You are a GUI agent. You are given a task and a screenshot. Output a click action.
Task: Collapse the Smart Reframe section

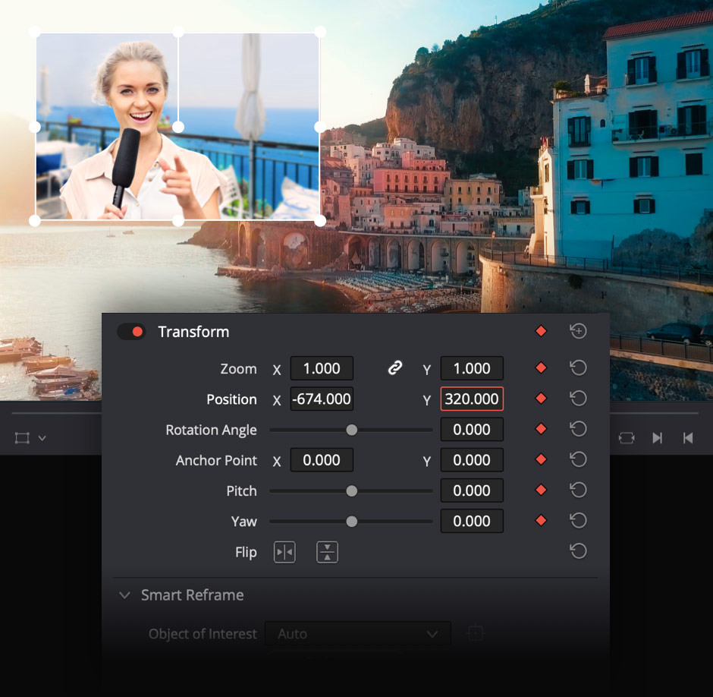tap(124, 595)
